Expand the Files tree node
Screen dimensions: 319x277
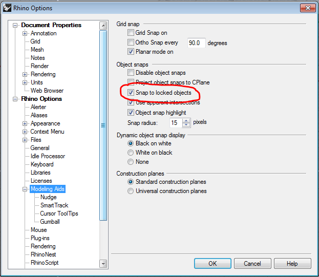tap(25, 140)
